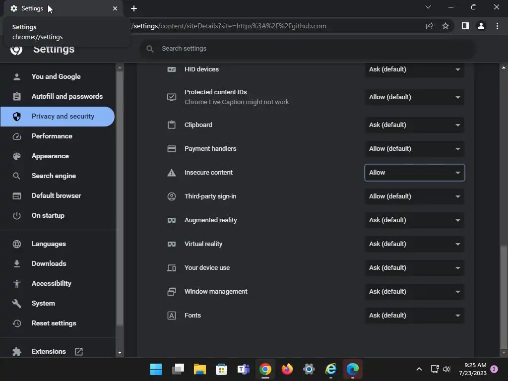The height and width of the screenshot is (381, 508).
Task: Open Window management permission dropdown
Action: point(414,292)
